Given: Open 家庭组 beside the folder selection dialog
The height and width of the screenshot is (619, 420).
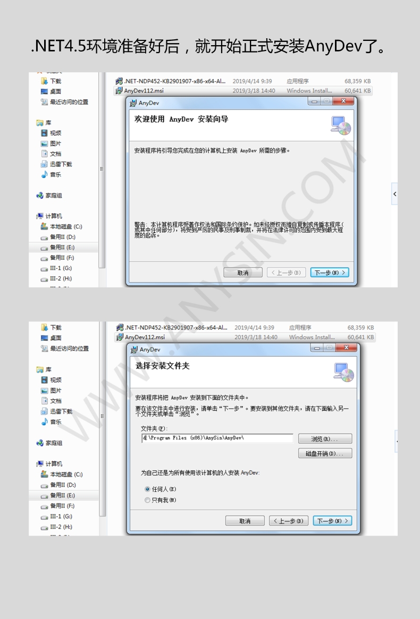Looking at the screenshot, I should (40, 443).
